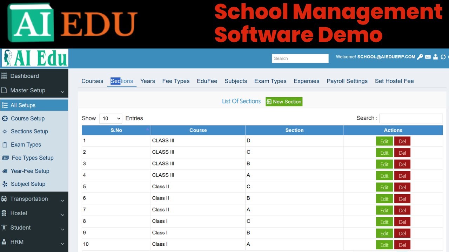Select the Sections tab
Screen dimensions: 449x252
[x=122, y=81]
